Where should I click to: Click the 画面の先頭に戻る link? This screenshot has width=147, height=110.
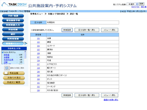[x=111, y=100]
